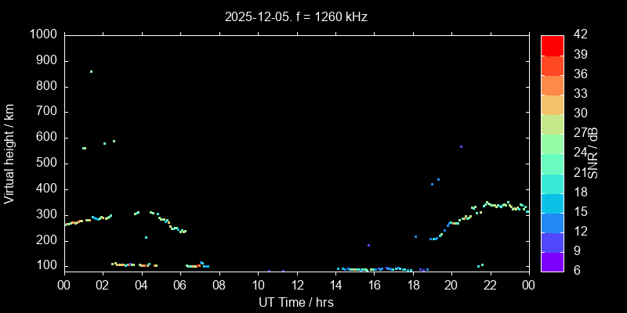Select the lone blue point near 565 km
This screenshot has width=627, height=313.
click(461, 146)
